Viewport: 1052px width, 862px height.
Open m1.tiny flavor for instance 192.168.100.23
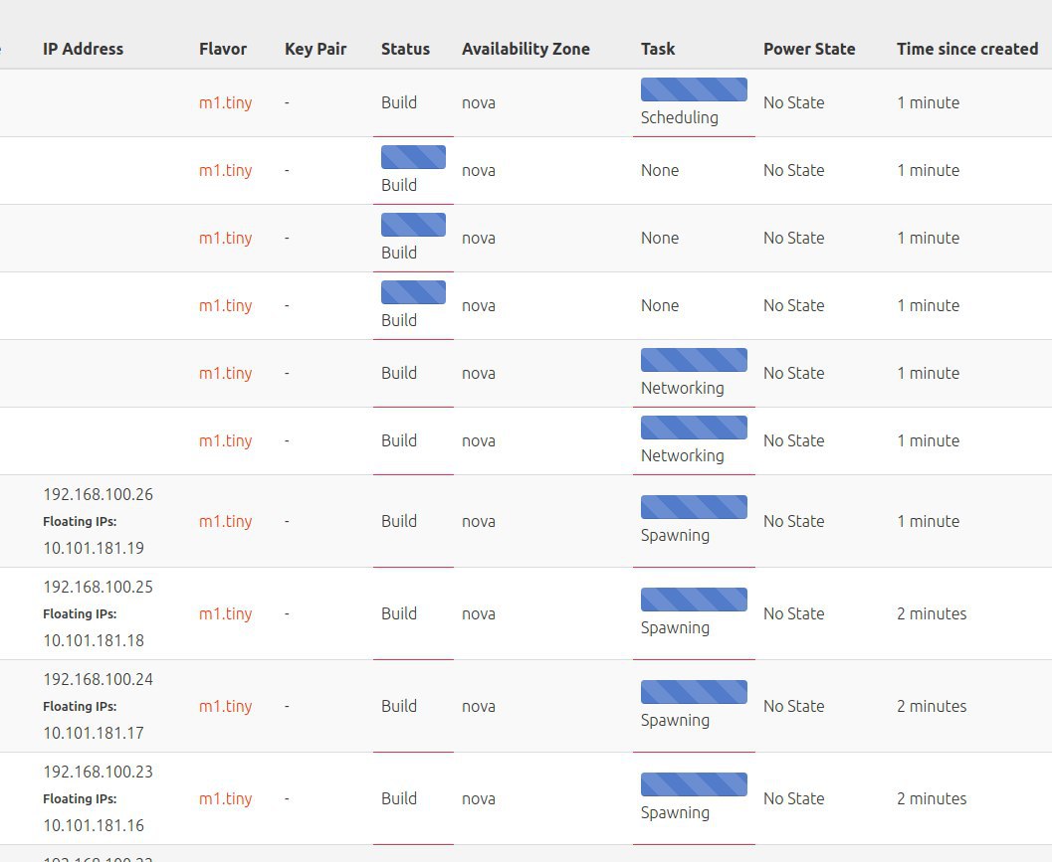click(x=225, y=798)
